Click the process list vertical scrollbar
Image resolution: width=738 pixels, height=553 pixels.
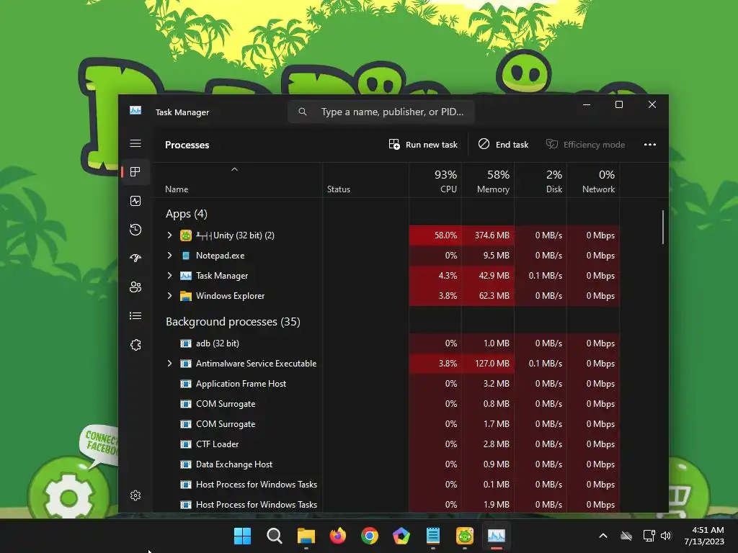click(663, 227)
